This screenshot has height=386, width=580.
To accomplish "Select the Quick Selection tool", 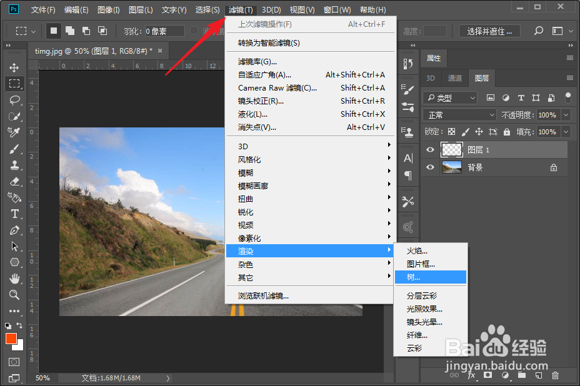I will 14,116.
